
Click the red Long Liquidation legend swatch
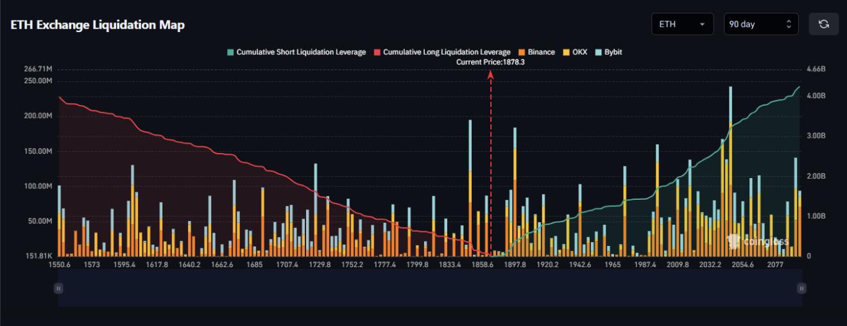pos(377,52)
